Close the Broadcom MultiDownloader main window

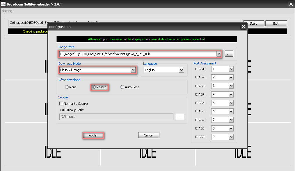291,4
